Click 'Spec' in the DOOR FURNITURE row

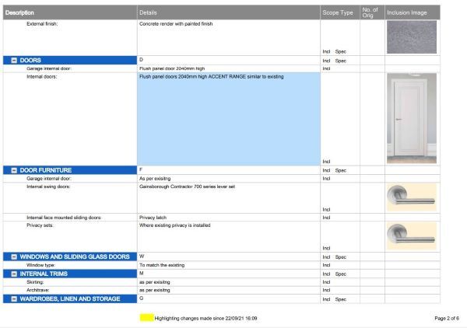point(341,170)
